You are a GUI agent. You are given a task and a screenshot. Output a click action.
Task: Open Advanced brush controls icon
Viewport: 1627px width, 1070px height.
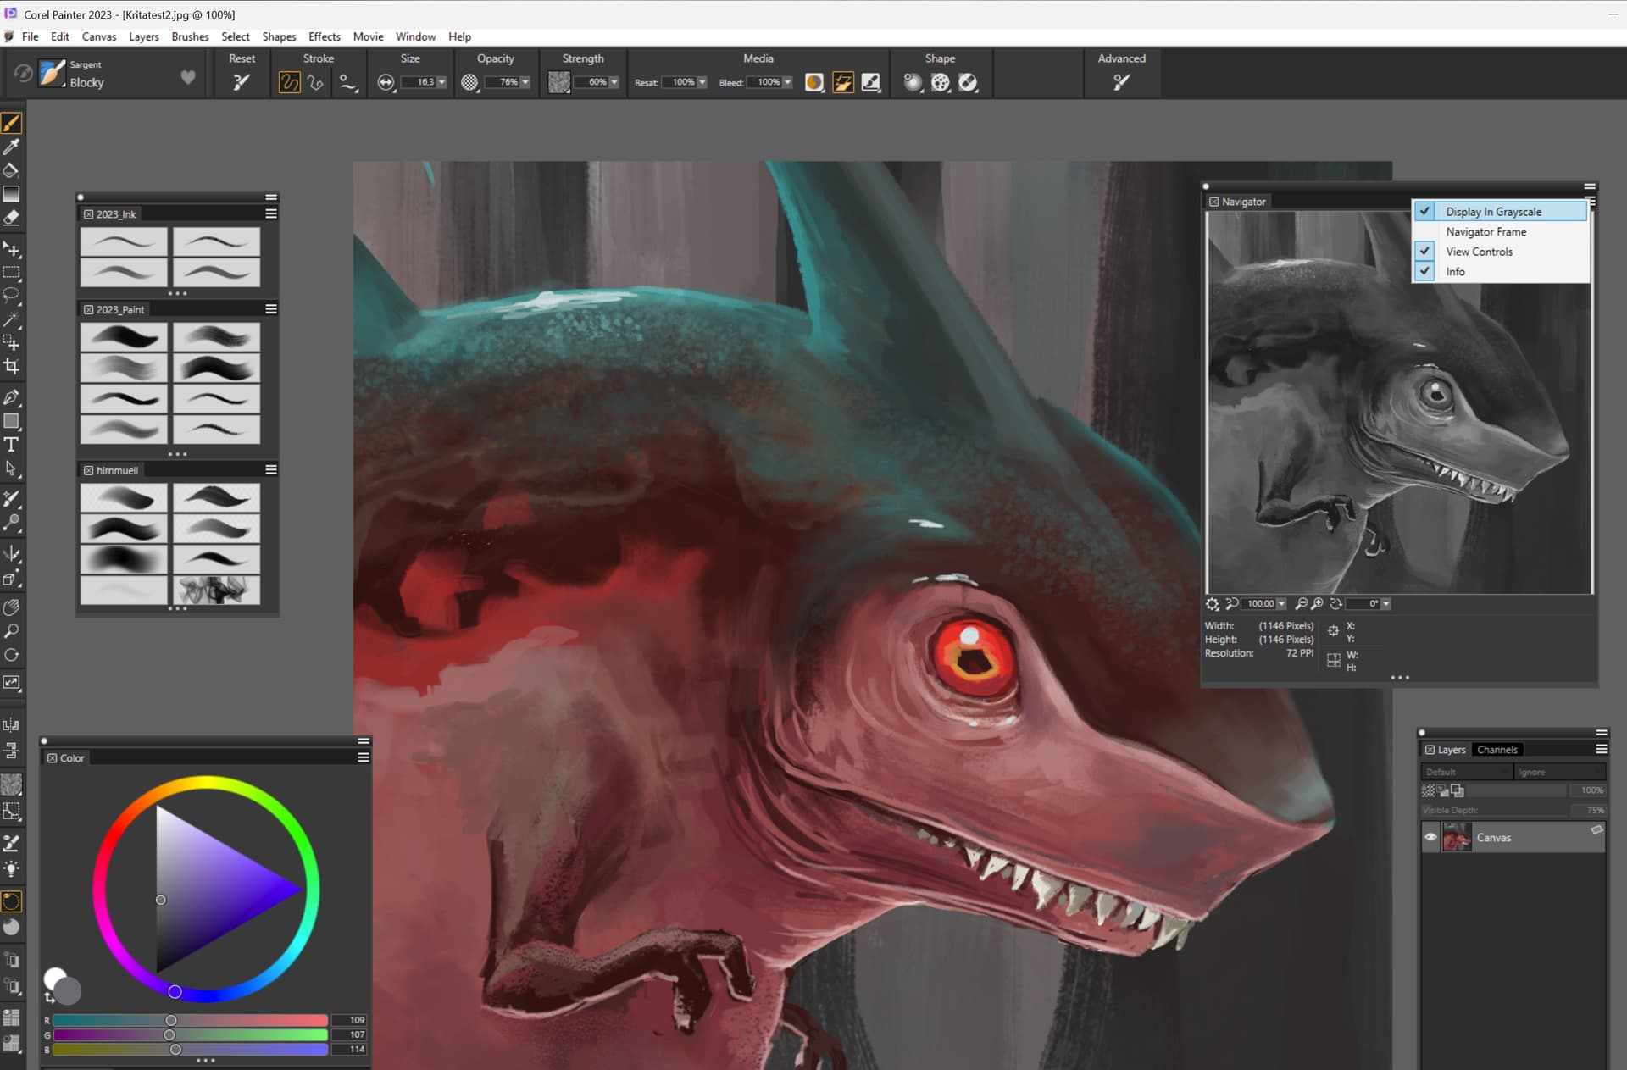tap(1121, 82)
